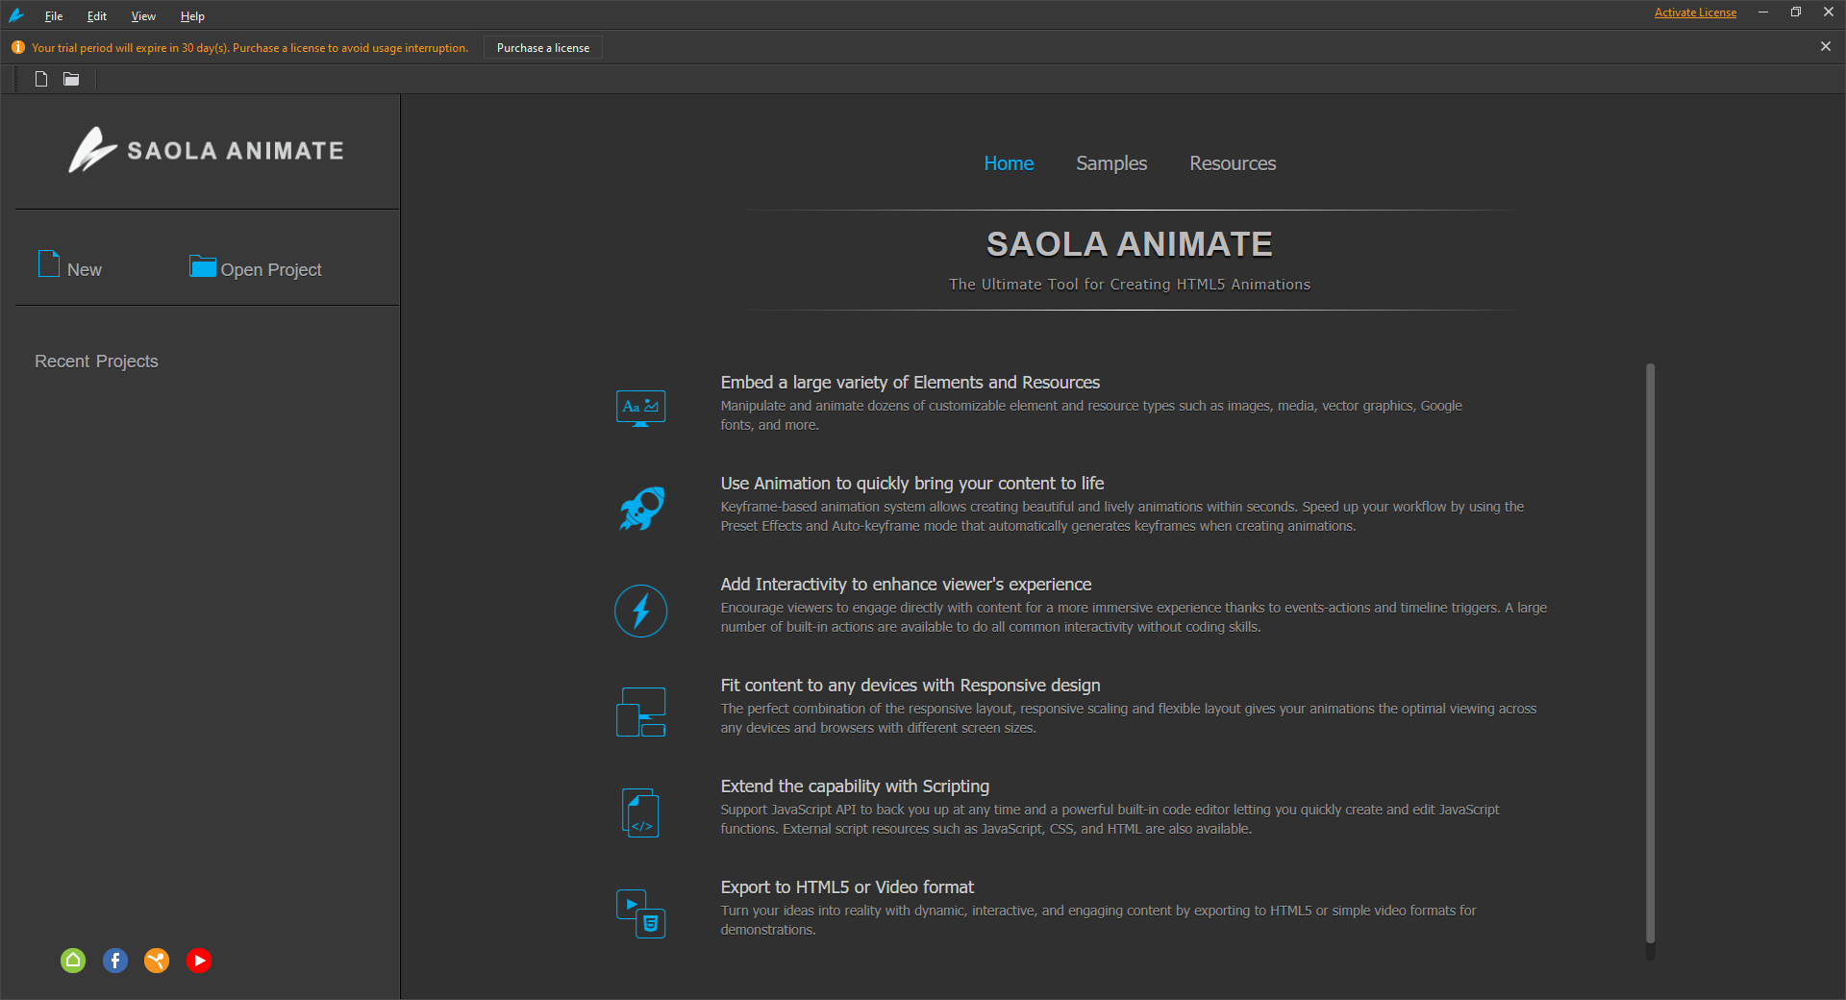Dismiss the trial notification bar
This screenshot has width=1846, height=1000.
1826,46
